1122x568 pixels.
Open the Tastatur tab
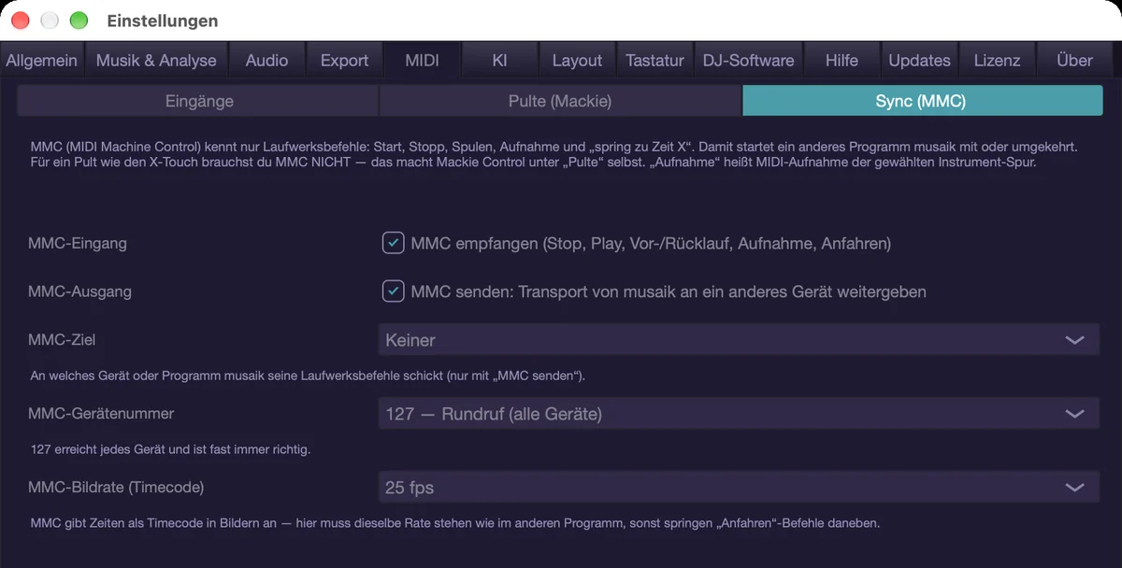654,60
